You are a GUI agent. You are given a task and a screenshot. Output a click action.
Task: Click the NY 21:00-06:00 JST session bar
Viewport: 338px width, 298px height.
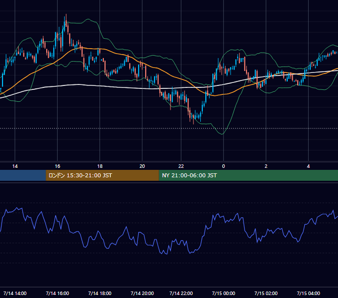click(249, 175)
